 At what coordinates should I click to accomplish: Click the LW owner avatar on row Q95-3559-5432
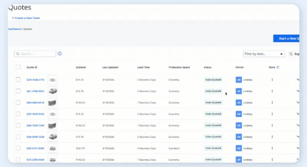[x=239, y=114]
